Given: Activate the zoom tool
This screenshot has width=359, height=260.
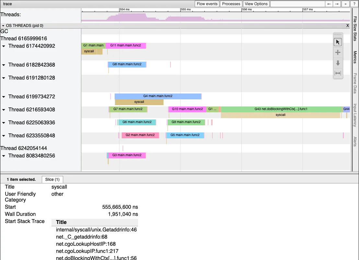Looking at the screenshot, I should (x=338, y=63).
